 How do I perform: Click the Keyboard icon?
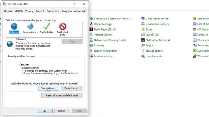coord(195,35)
